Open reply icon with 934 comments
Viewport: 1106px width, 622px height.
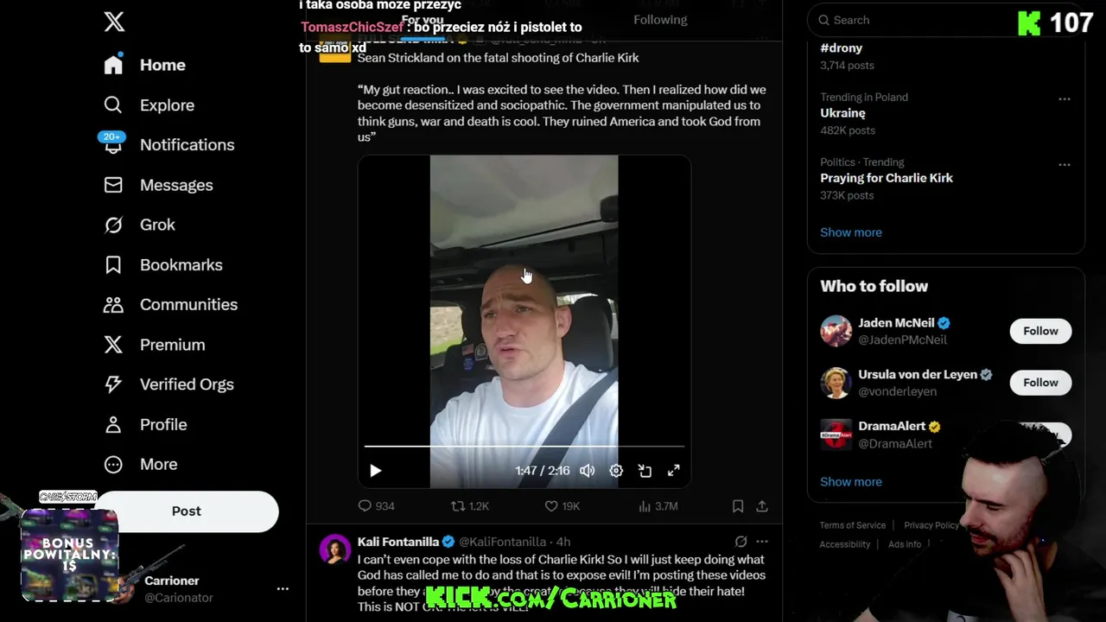click(376, 506)
